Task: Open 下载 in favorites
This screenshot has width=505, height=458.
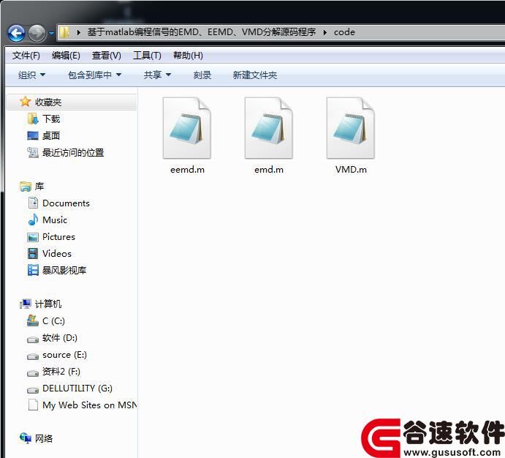Action: click(x=51, y=119)
